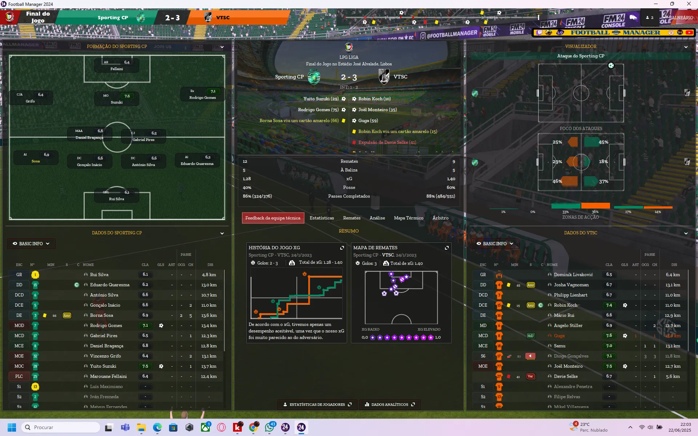Select Rui Silva tile on formation pitch

(117, 195)
